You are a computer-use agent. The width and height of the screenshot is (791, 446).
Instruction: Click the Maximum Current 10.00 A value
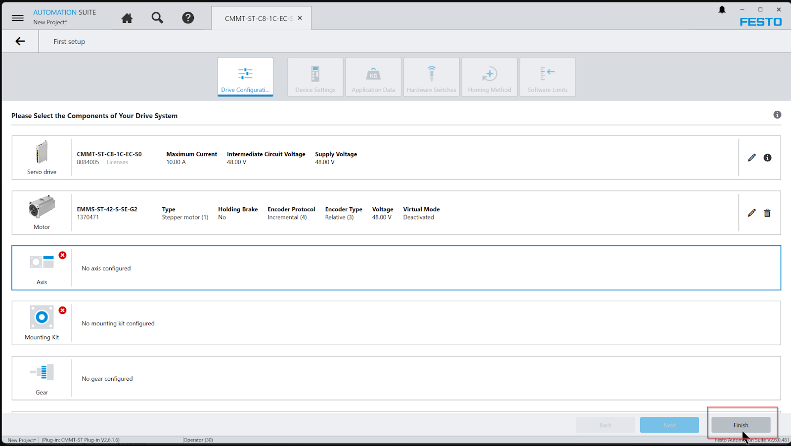(x=176, y=162)
